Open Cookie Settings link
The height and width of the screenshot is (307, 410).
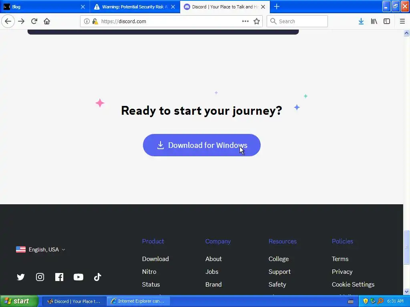(x=353, y=285)
